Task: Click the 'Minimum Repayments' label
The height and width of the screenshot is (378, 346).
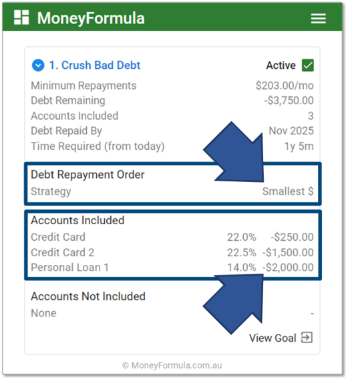Action: [83, 86]
